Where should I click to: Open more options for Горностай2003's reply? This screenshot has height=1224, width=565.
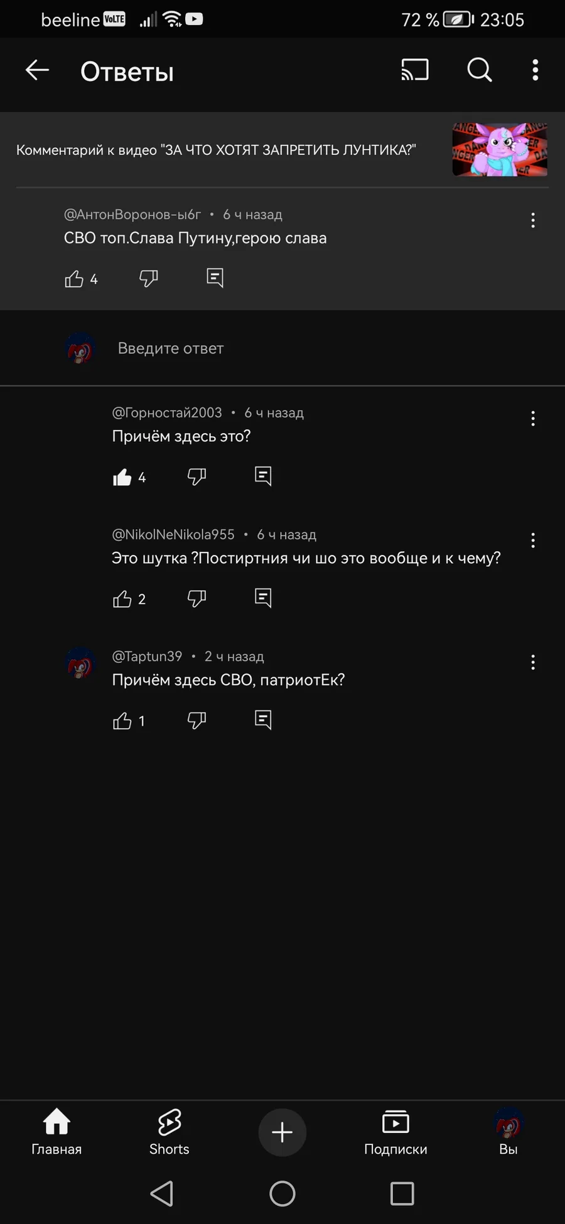[x=533, y=419]
